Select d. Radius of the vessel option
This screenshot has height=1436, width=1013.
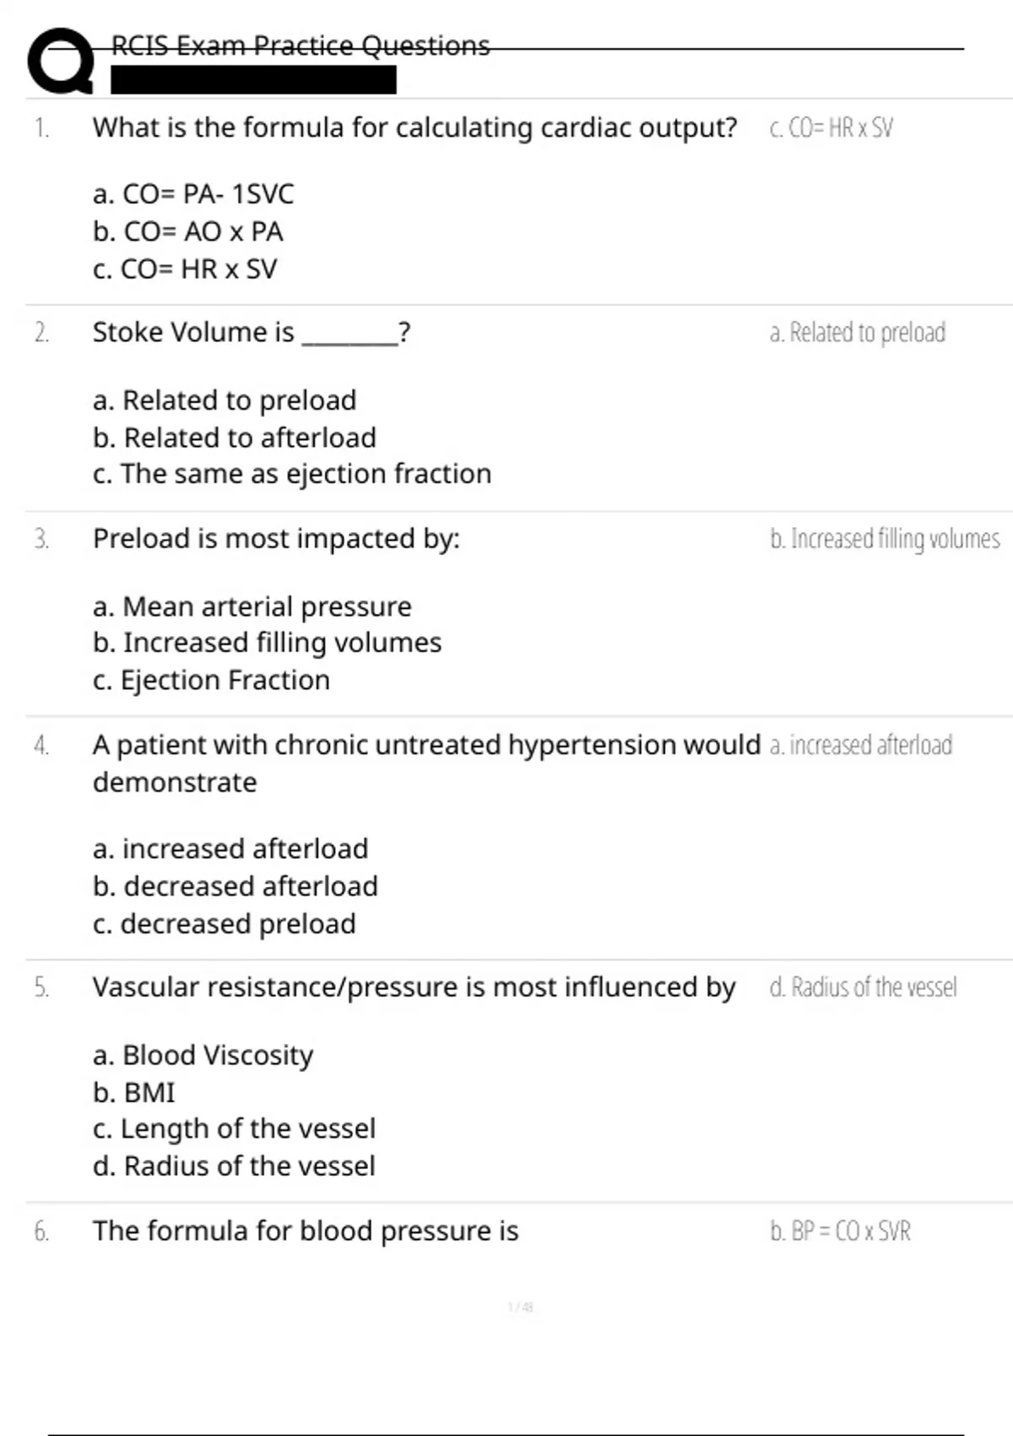coord(234,1167)
